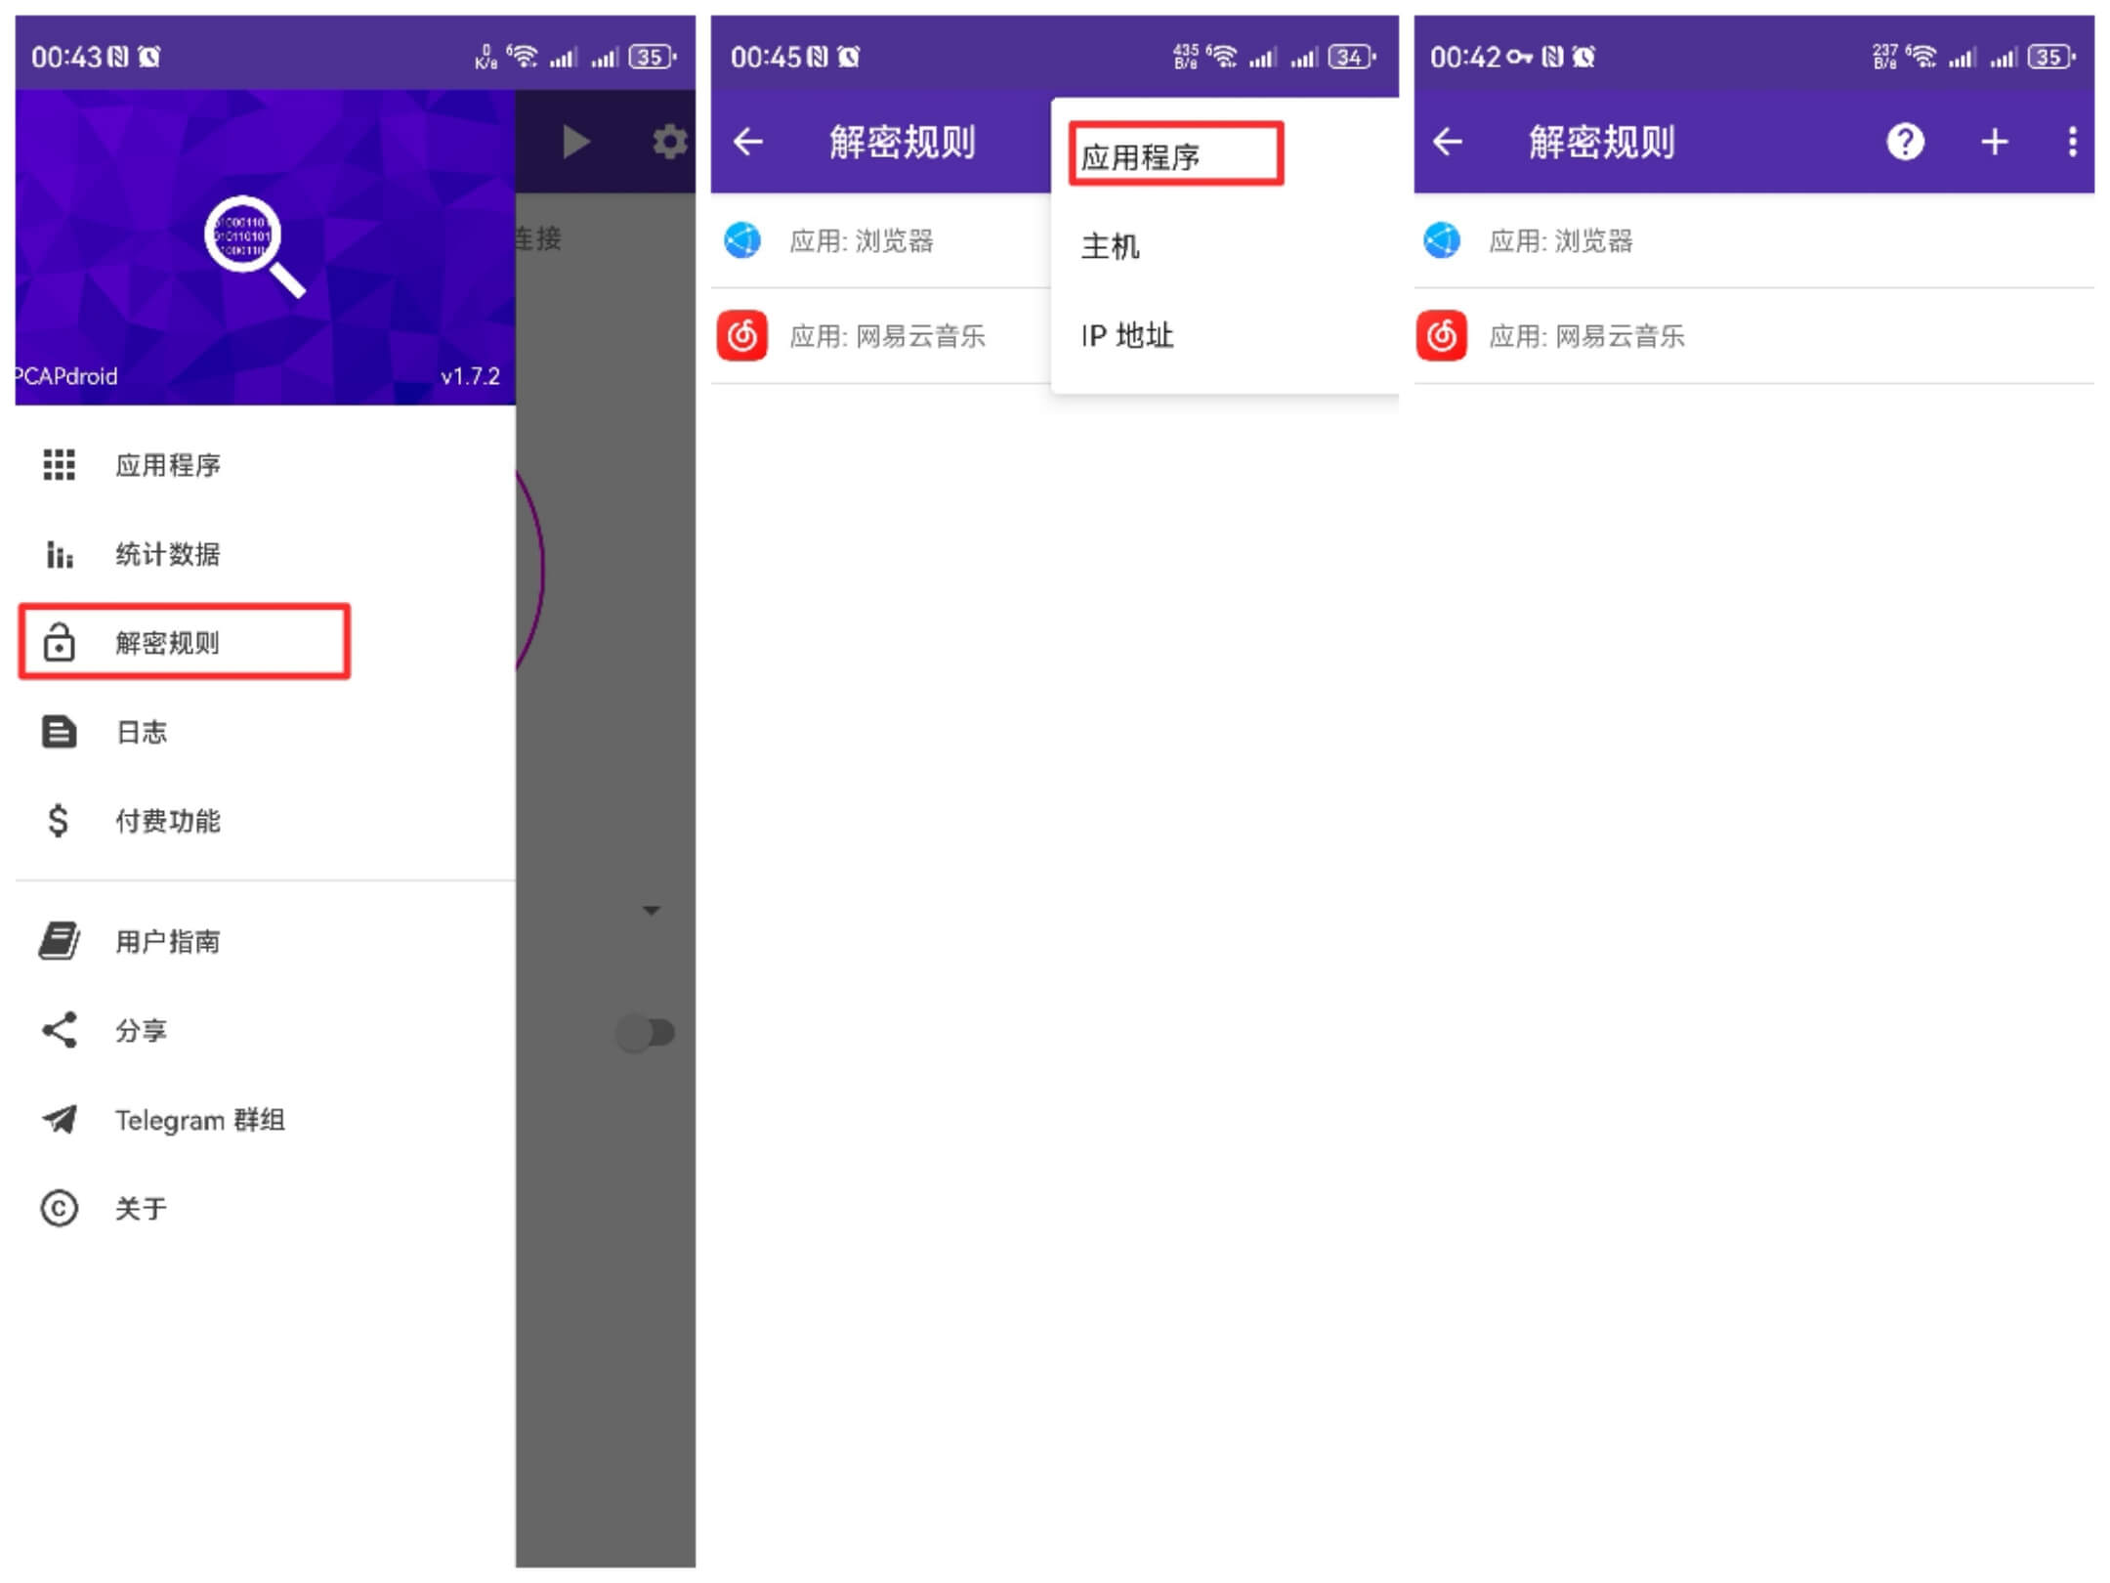2110x1583 pixels.
Task: Tap the play button to start capture
Action: tap(576, 142)
